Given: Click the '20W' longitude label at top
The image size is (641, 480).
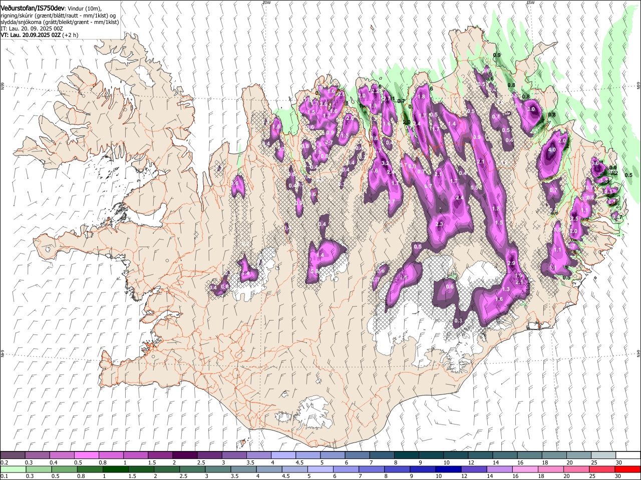Looking at the screenshot, I should tap(266, 2).
